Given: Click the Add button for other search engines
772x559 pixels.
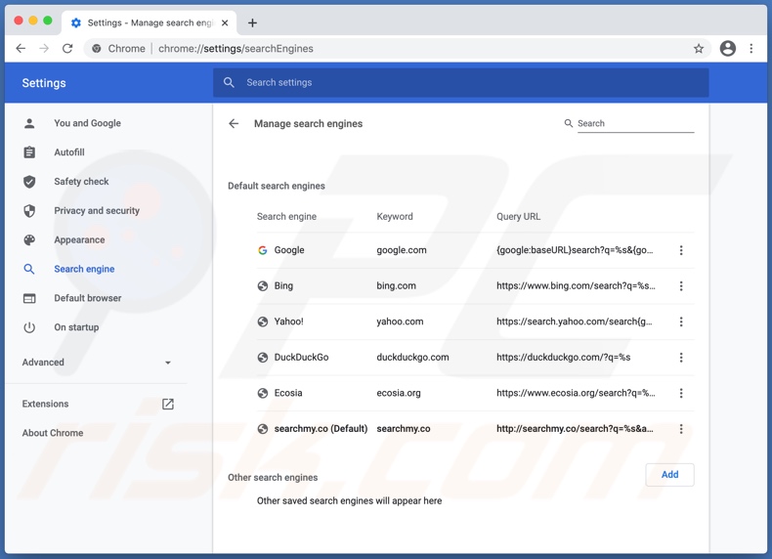Looking at the screenshot, I should point(669,474).
